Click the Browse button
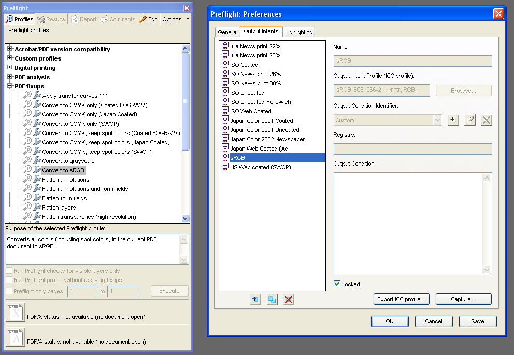The height and width of the screenshot is (355, 514). 463,91
